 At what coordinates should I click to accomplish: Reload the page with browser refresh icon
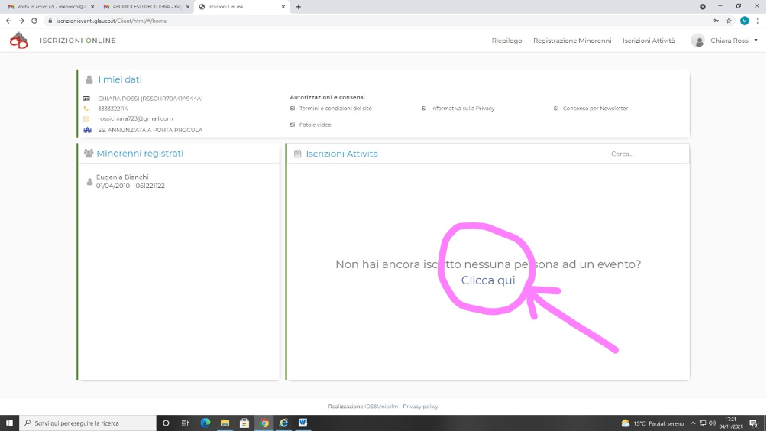tap(34, 21)
